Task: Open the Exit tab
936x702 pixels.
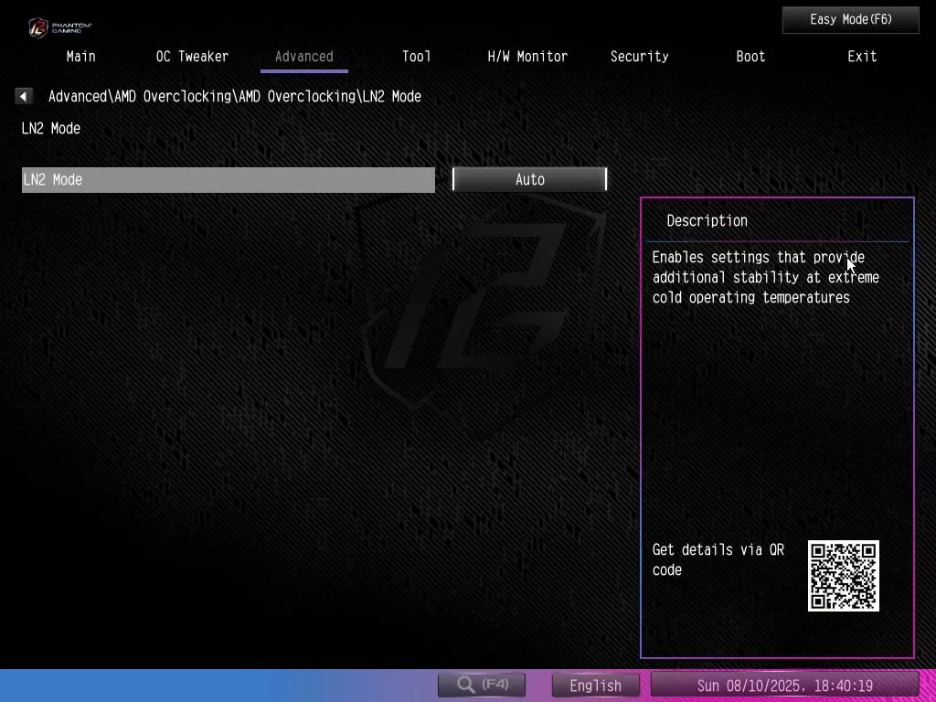Action: point(862,57)
